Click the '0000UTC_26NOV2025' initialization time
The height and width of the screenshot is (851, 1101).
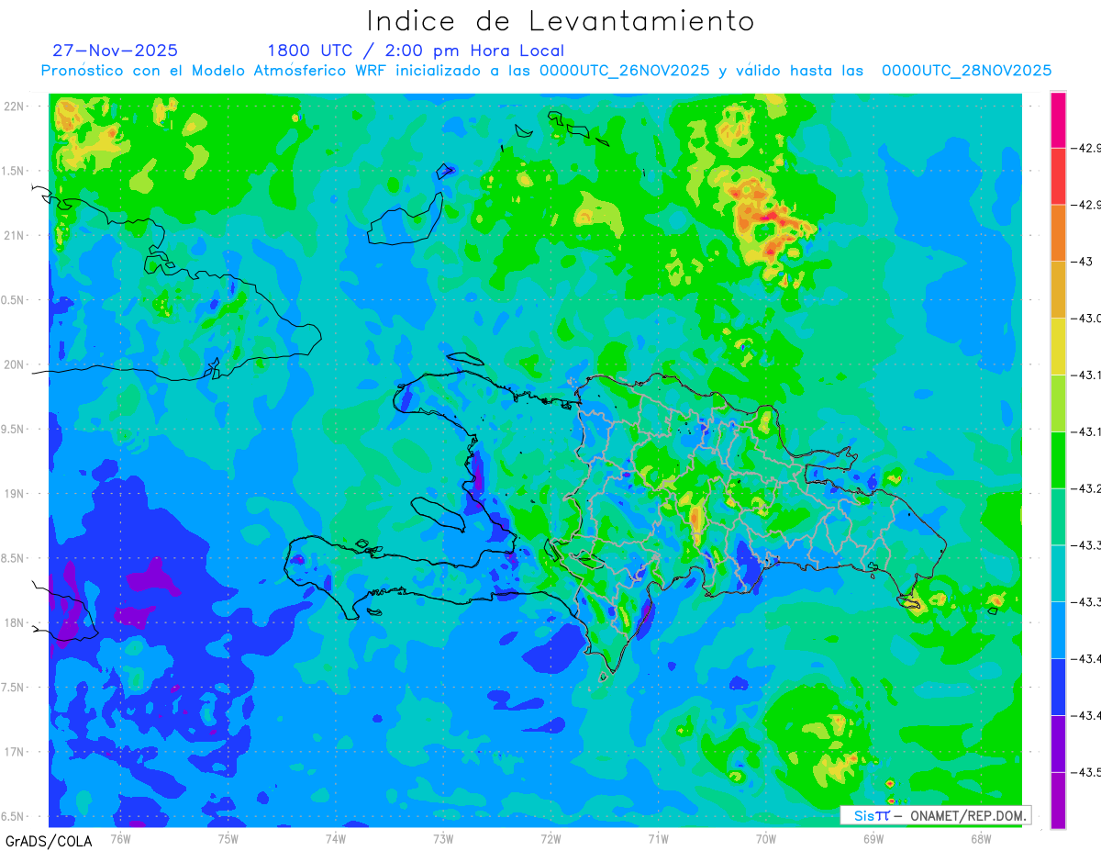coord(624,71)
